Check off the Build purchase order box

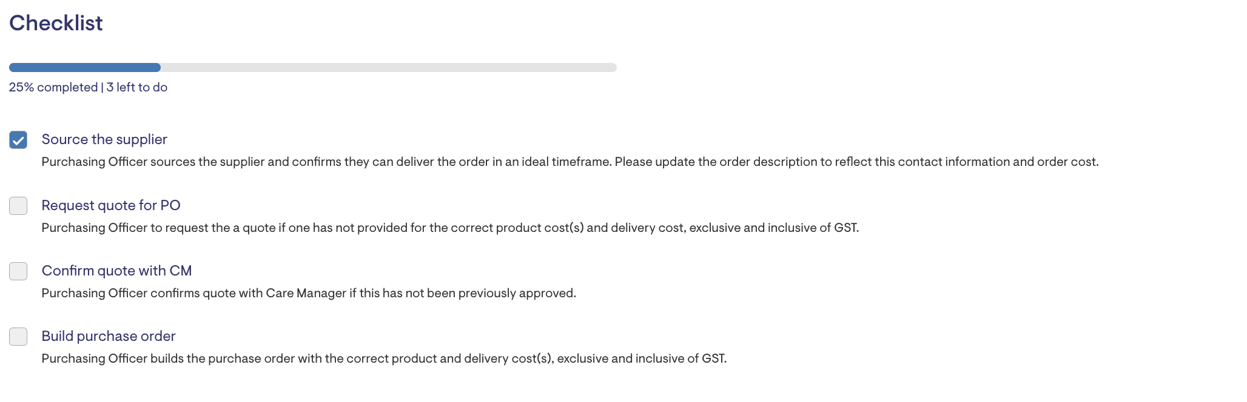pyautogui.click(x=18, y=337)
